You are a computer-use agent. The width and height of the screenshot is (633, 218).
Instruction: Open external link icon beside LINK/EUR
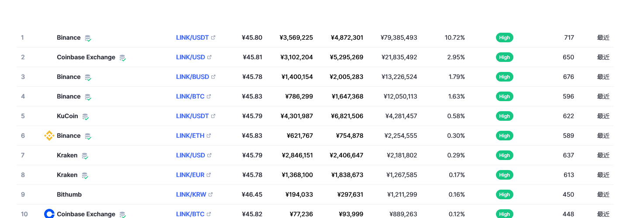tap(209, 175)
